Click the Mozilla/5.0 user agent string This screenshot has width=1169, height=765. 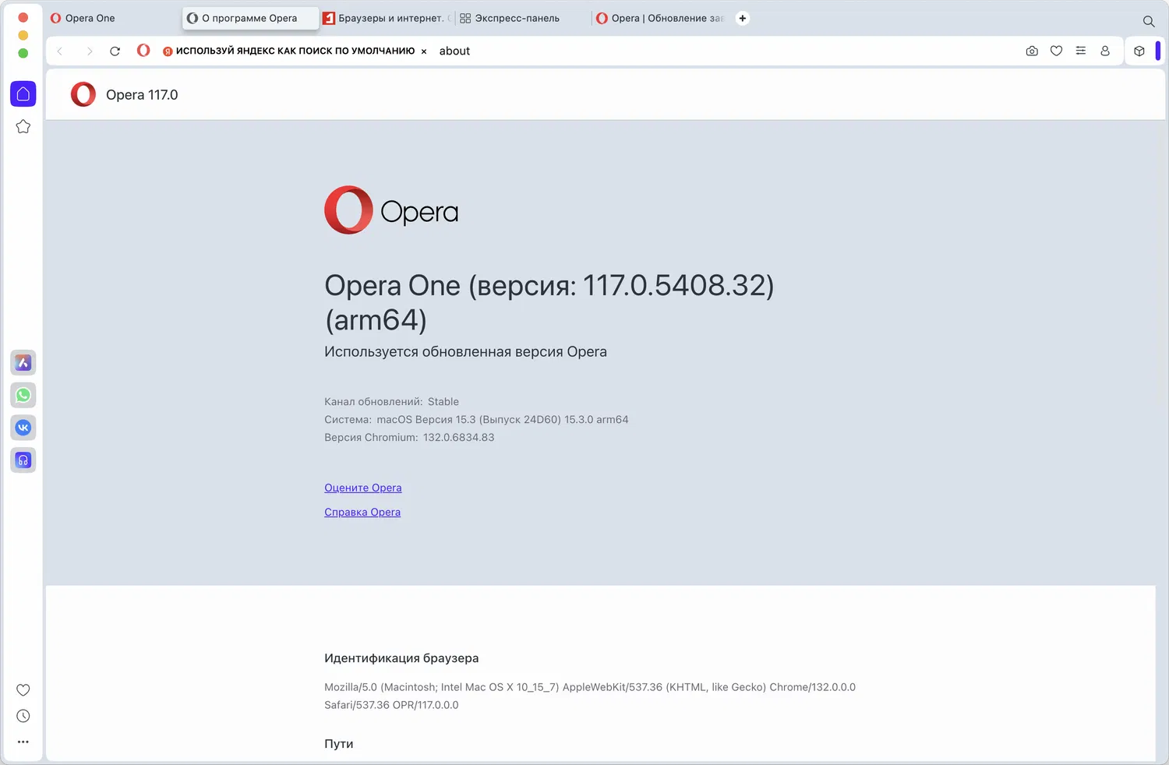click(590, 696)
